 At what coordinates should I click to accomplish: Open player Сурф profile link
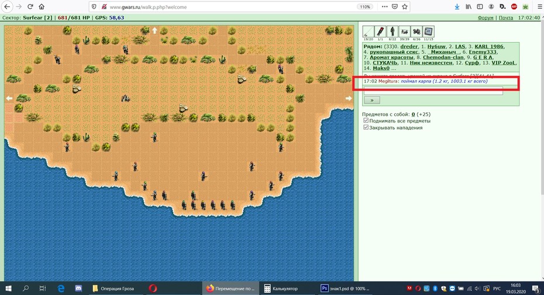coord(472,63)
